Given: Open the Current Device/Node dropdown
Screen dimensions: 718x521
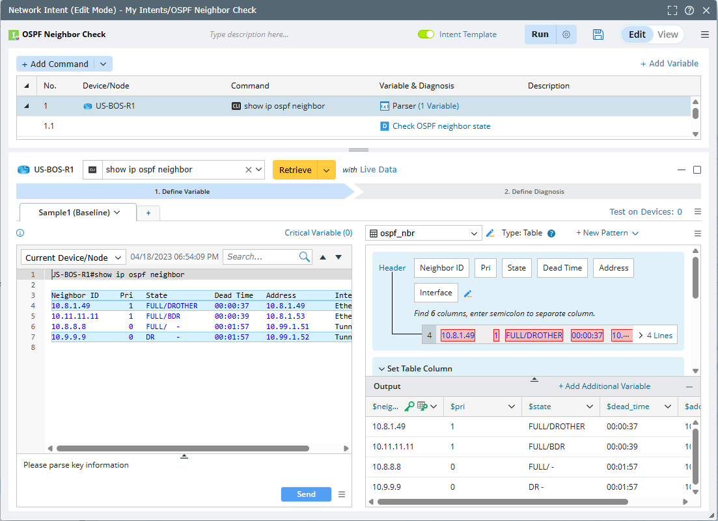Looking at the screenshot, I should 74,258.
